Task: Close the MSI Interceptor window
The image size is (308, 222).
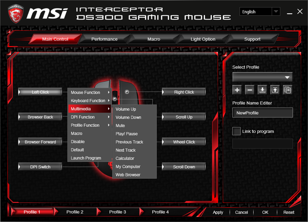Action: [300, 11]
